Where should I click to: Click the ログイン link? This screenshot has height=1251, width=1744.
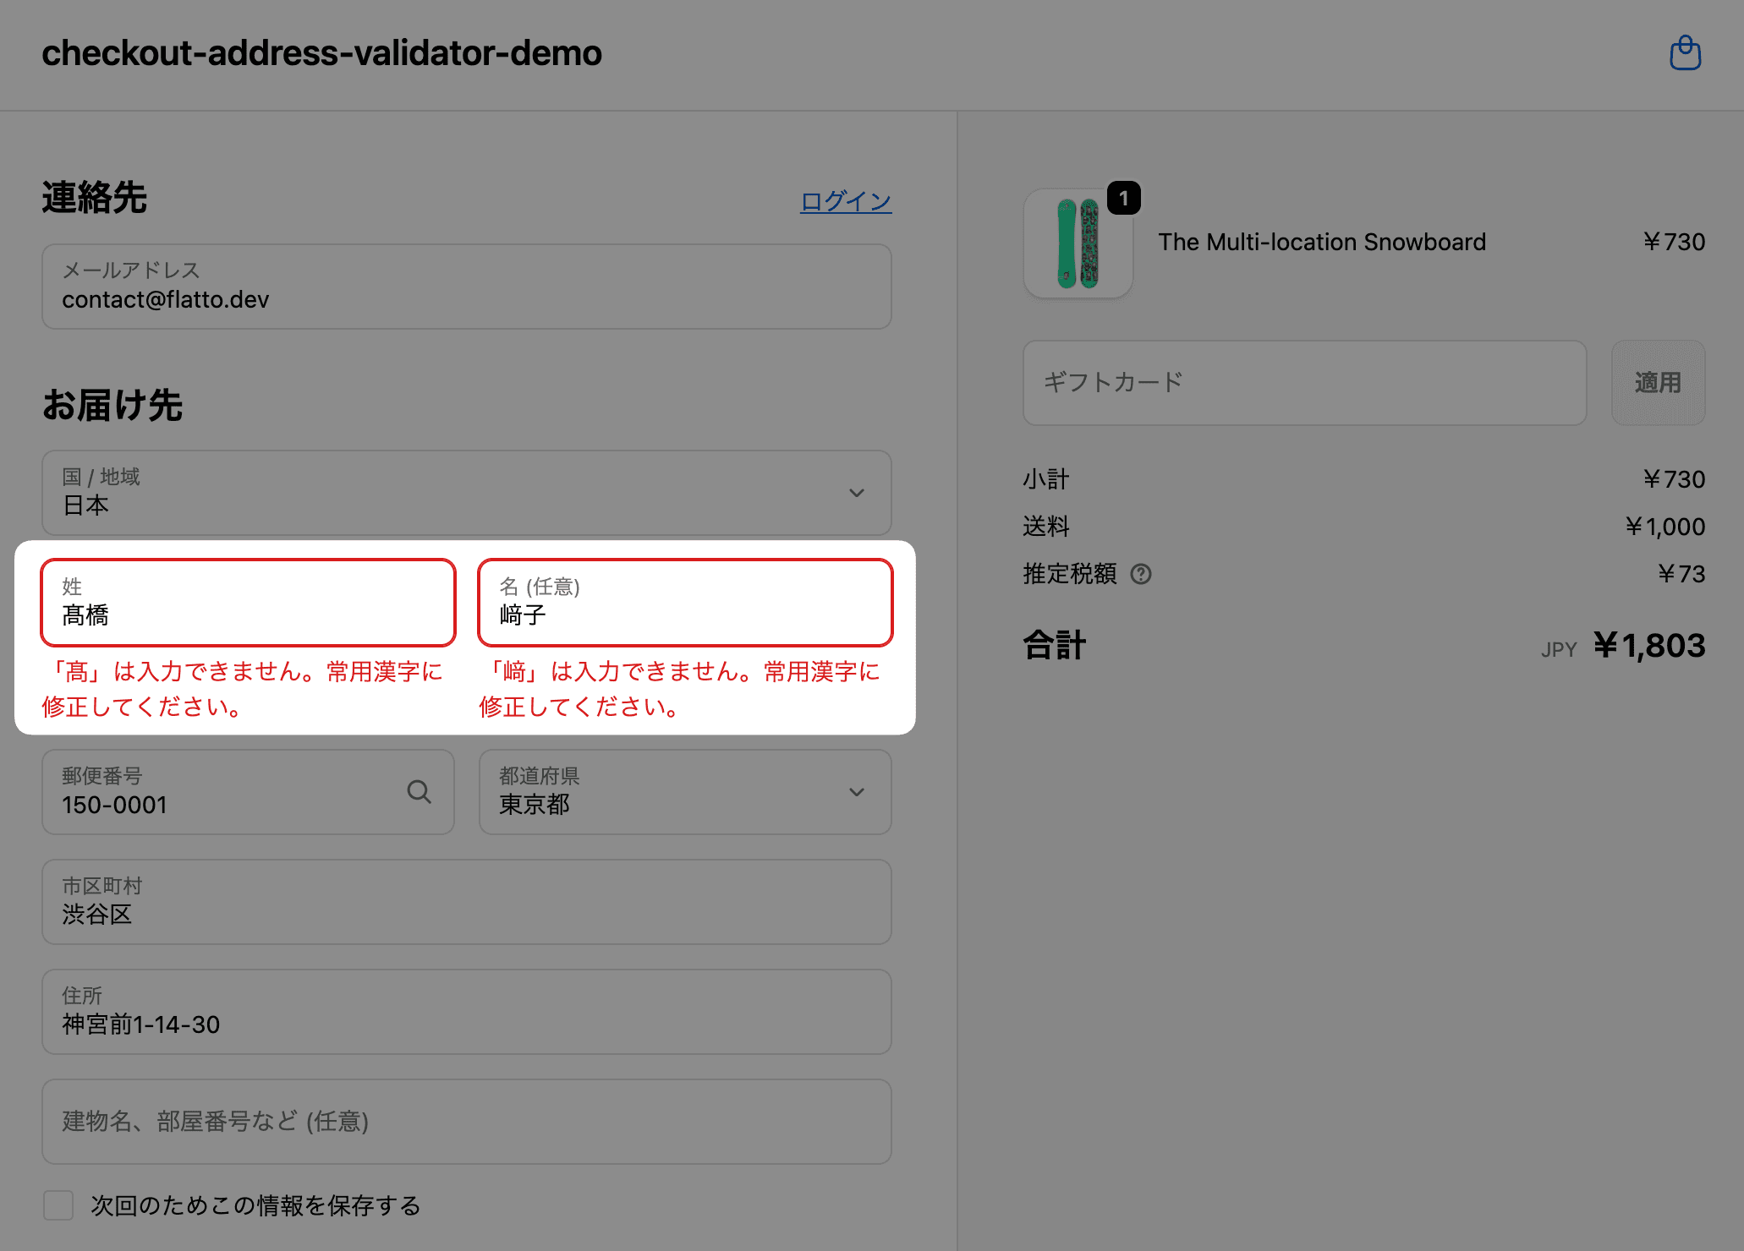(845, 201)
